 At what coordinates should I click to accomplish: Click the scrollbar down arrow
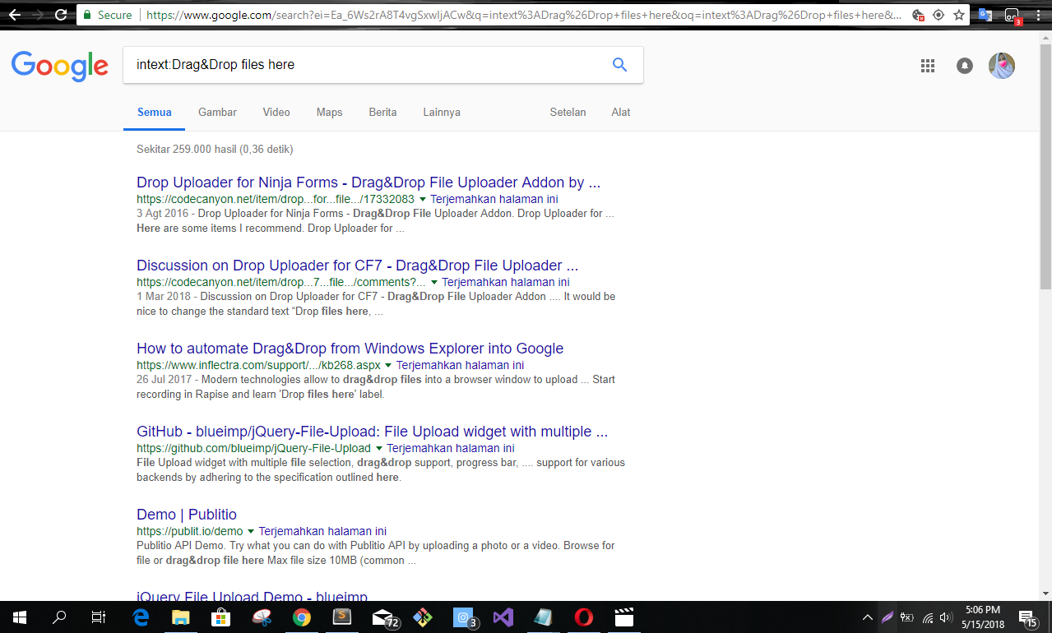click(1045, 594)
